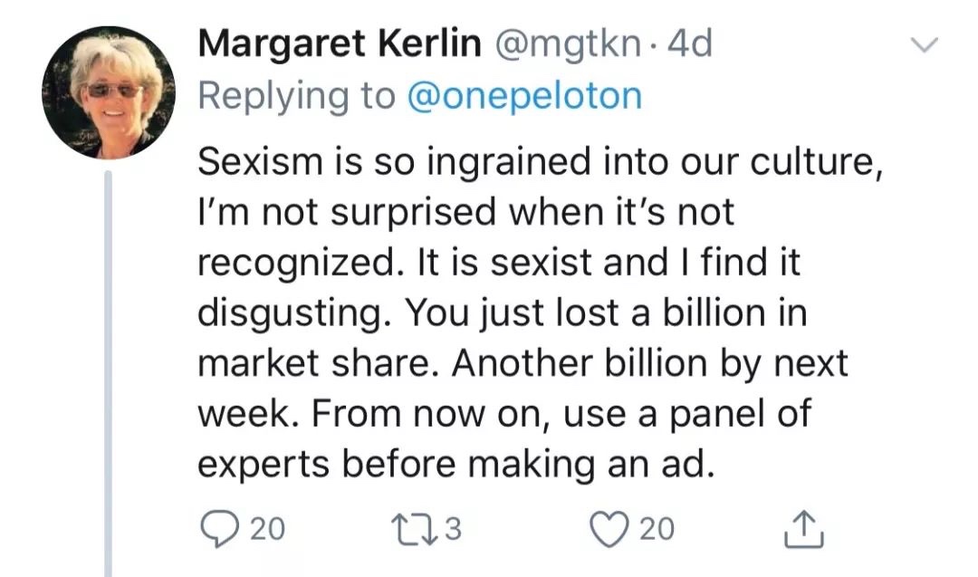Share the tweet via the upload arrow icon
This screenshot has height=577, width=978.
pyautogui.click(x=803, y=529)
